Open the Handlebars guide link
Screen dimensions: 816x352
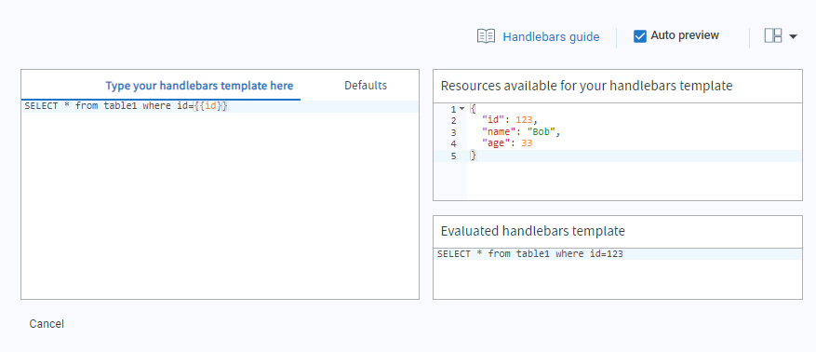click(551, 37)
